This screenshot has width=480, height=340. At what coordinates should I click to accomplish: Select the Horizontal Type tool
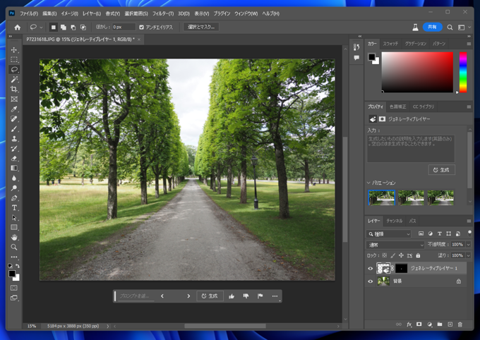click(x=14, y=208)
